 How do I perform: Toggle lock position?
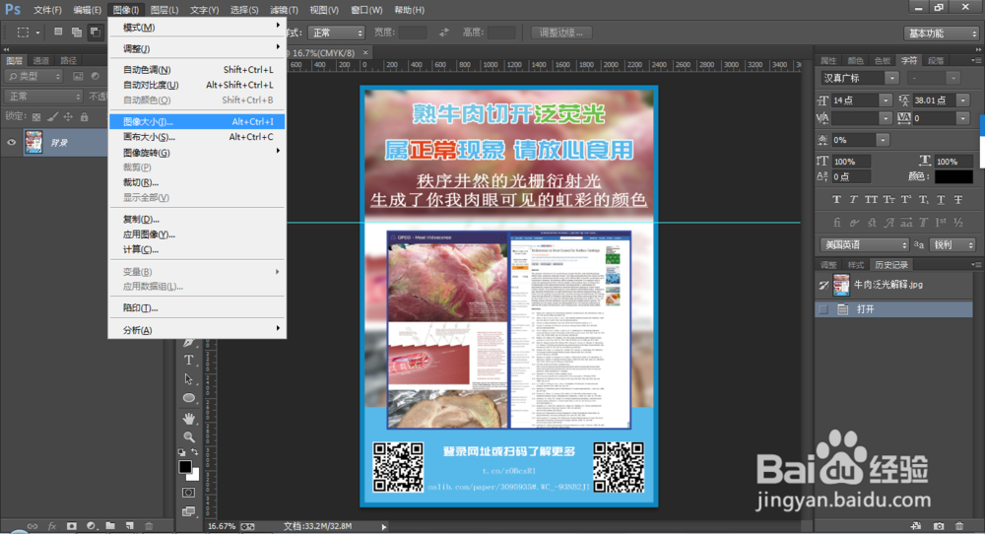pos(68,117)
